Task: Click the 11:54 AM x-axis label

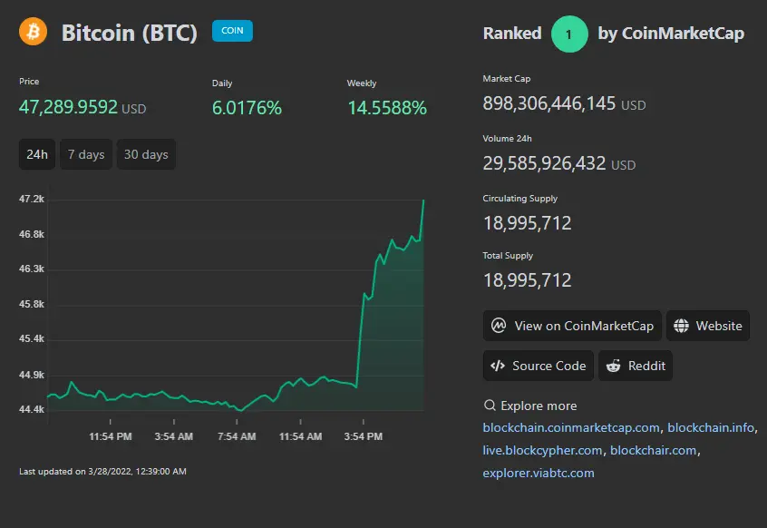Action: (x=300, y=436)
